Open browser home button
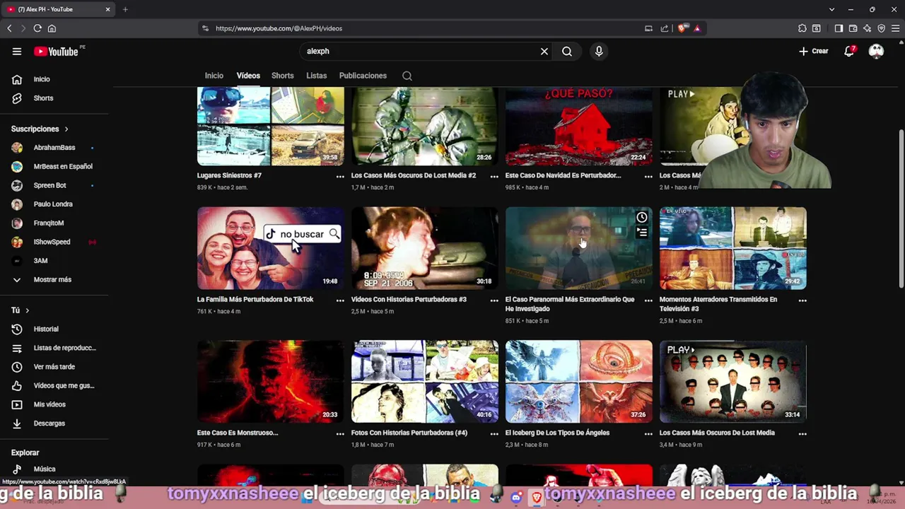 pyautogui.click(x=52, y=28)
